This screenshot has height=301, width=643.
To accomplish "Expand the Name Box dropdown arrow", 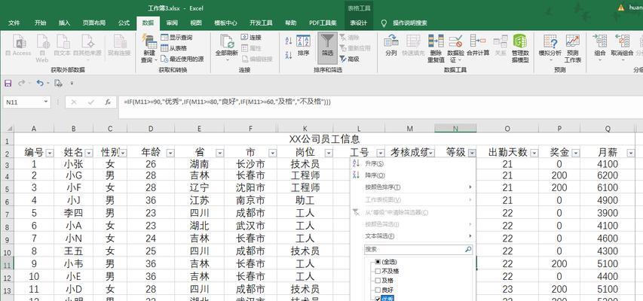I will click(x=46, y=102).
